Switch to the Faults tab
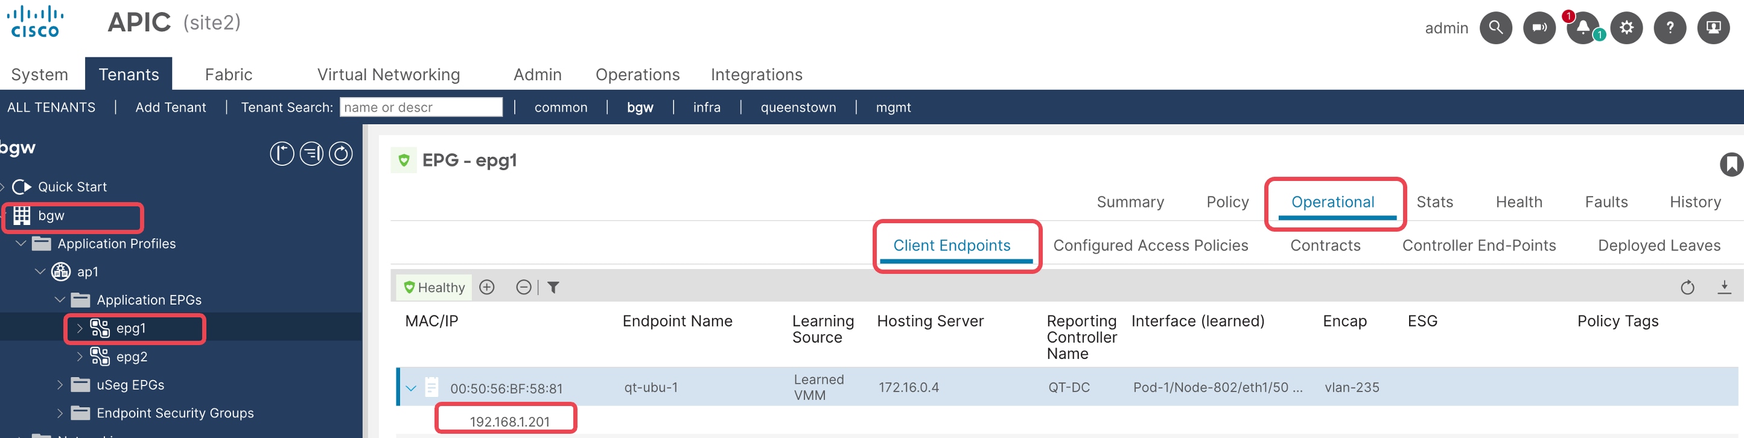 coord(1606,202)
